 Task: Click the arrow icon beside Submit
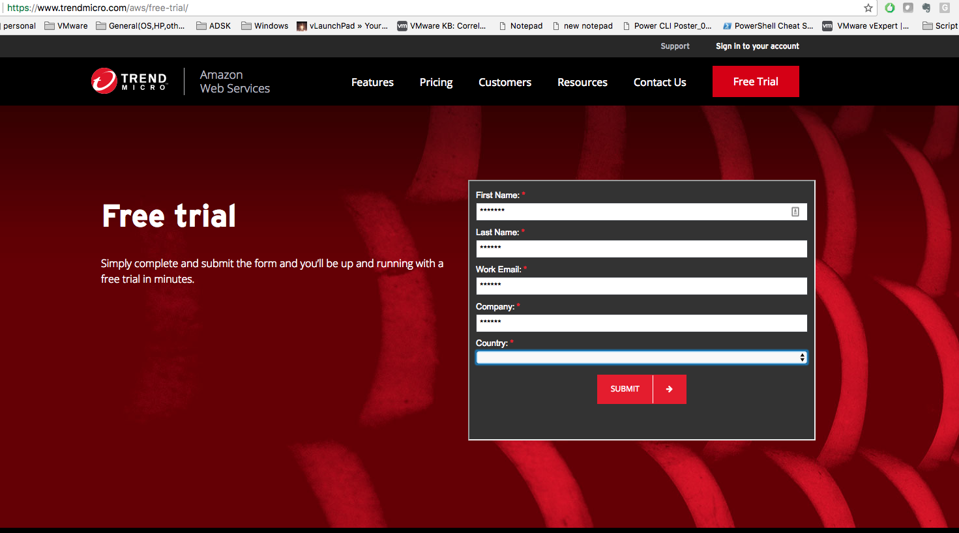point(670,389)
